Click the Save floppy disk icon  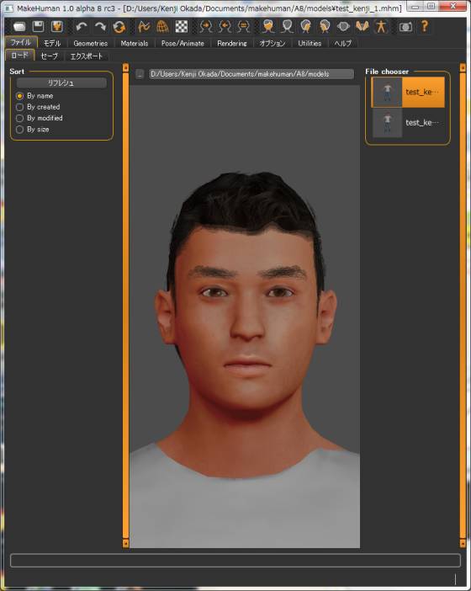[39, 26]
